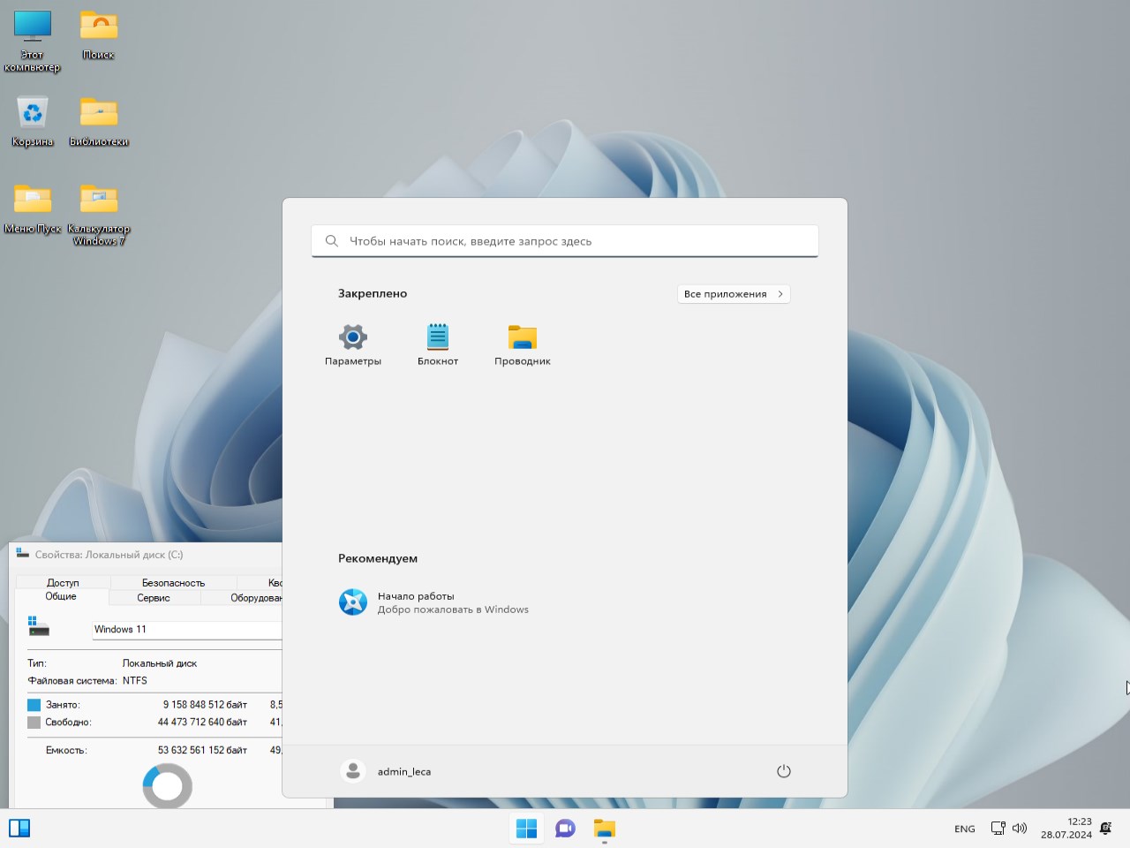The height and width of the screenshot is (848, 1130).
Task: Open the clock showing 12:23 and date
Action: 1066,829
